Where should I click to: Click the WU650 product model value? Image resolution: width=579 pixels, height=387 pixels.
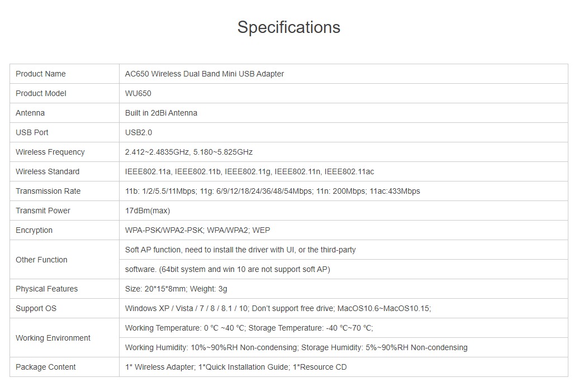coord(138,93)
